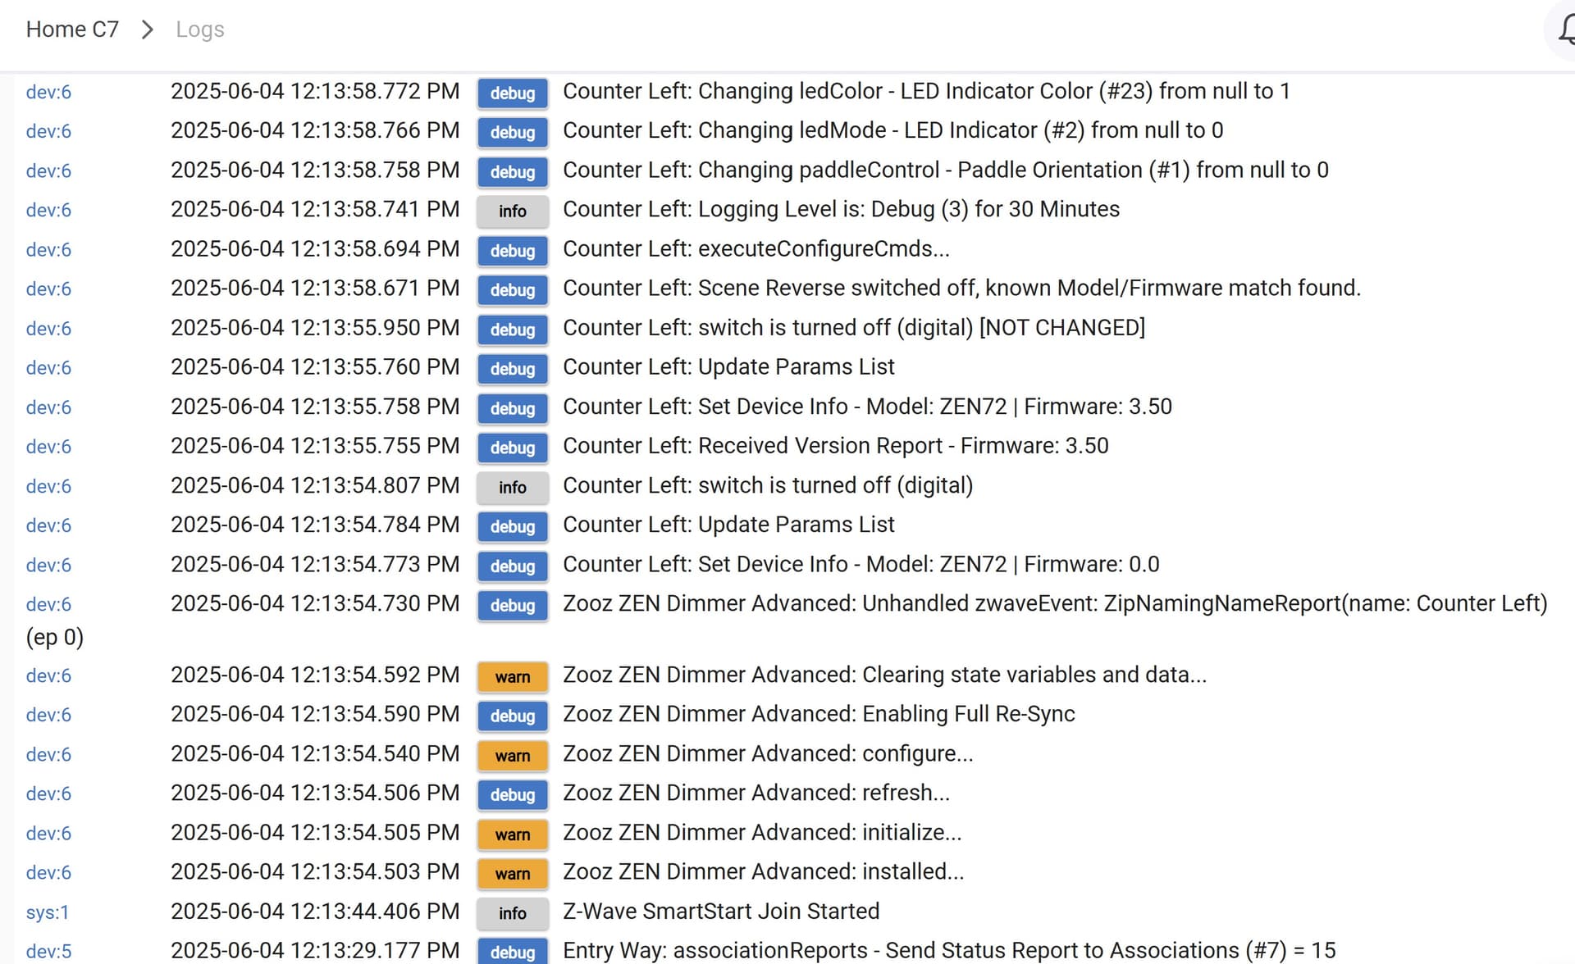Screen dimensions: 1575x964
Task: Open dev:6 link for Scene Reverse entry
Action: [48, 289]
